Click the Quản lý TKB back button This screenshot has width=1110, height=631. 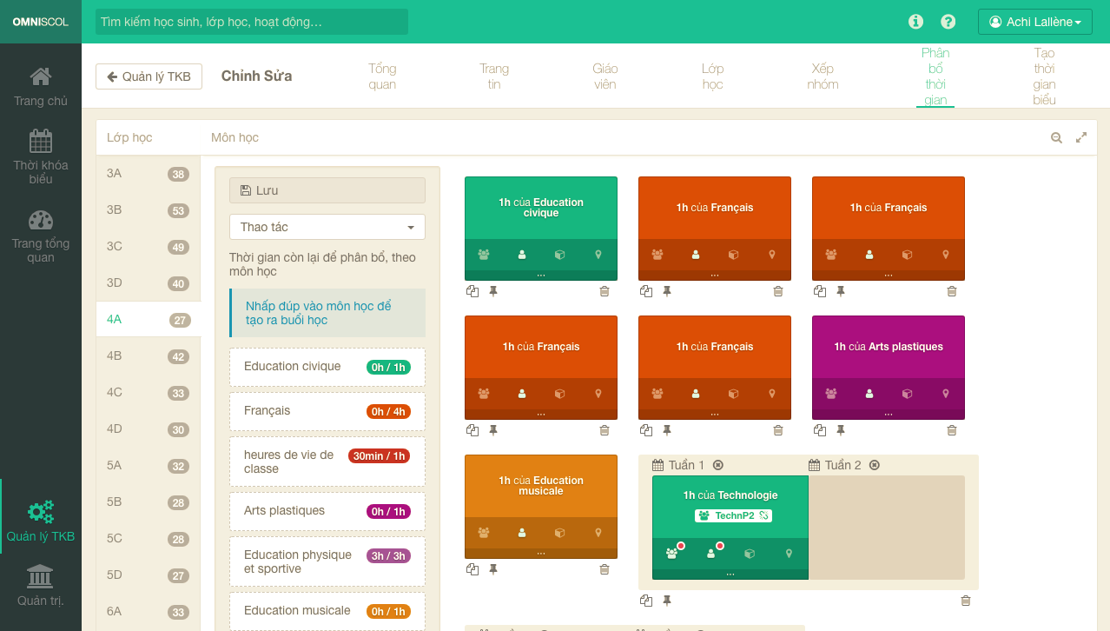click(x=149, y=76)
